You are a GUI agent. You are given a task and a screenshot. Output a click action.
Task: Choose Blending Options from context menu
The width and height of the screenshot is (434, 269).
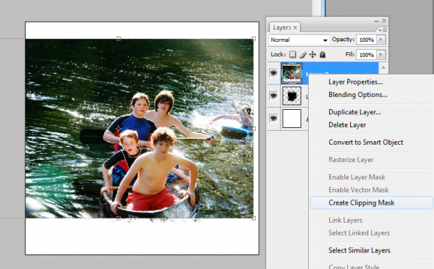click(x=357, y=95)
